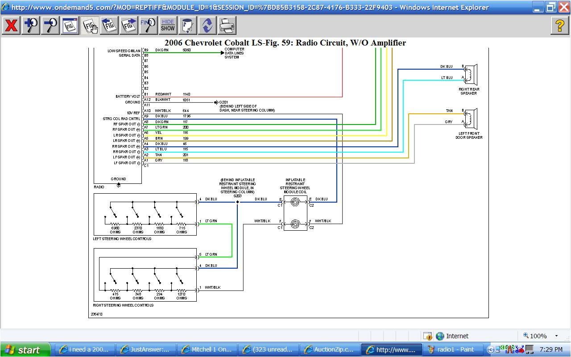The image size is (571, 357).
Task: Open the full figure view icon
Action: 70,25
